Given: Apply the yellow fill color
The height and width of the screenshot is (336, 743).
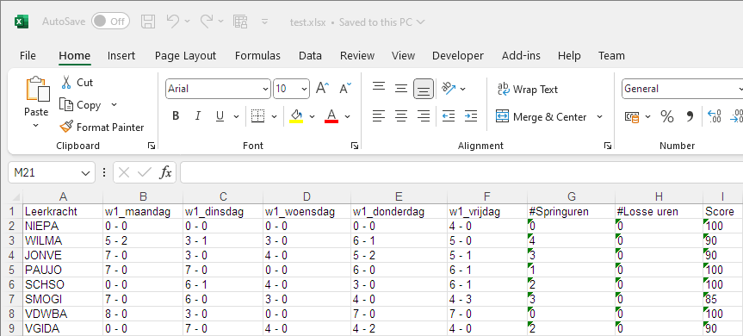Looking at the screenshot, I should pos(296,116).
